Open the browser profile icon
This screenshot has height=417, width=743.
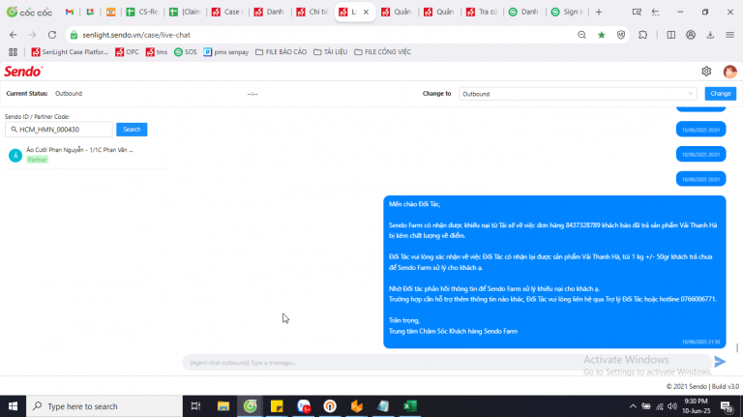point(691,35)
